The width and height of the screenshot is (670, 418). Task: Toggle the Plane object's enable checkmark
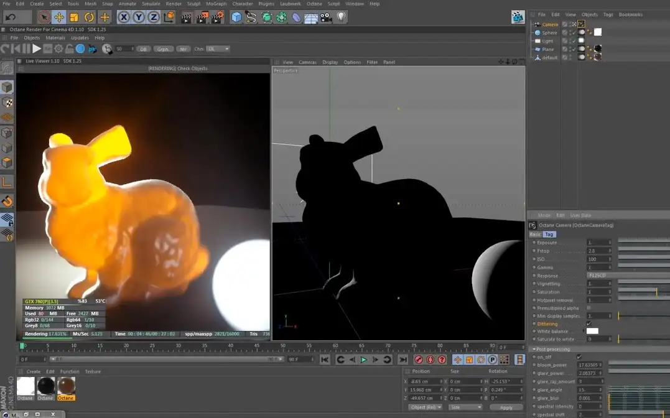(574, 49)
